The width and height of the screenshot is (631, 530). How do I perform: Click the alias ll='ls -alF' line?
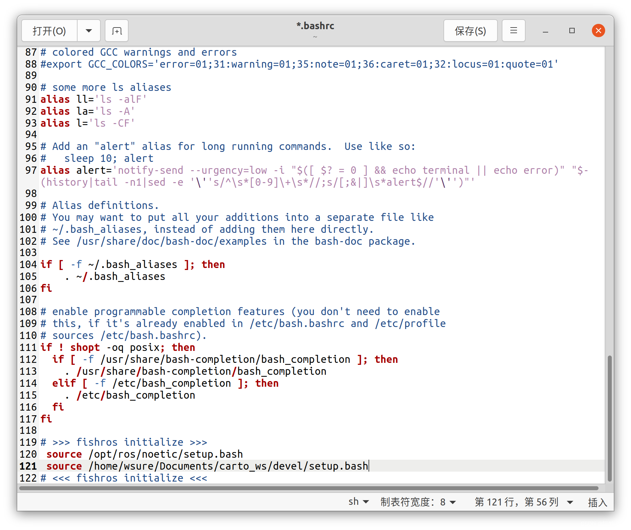[x=93, y=99]
